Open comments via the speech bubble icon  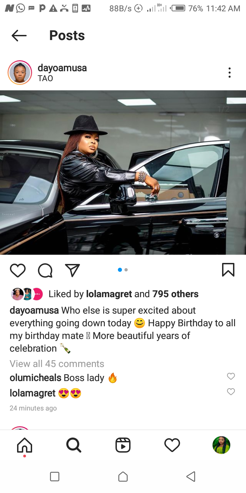[x=45, y=270]
